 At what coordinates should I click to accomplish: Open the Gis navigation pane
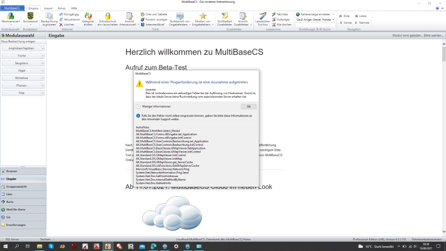point(23,217)
